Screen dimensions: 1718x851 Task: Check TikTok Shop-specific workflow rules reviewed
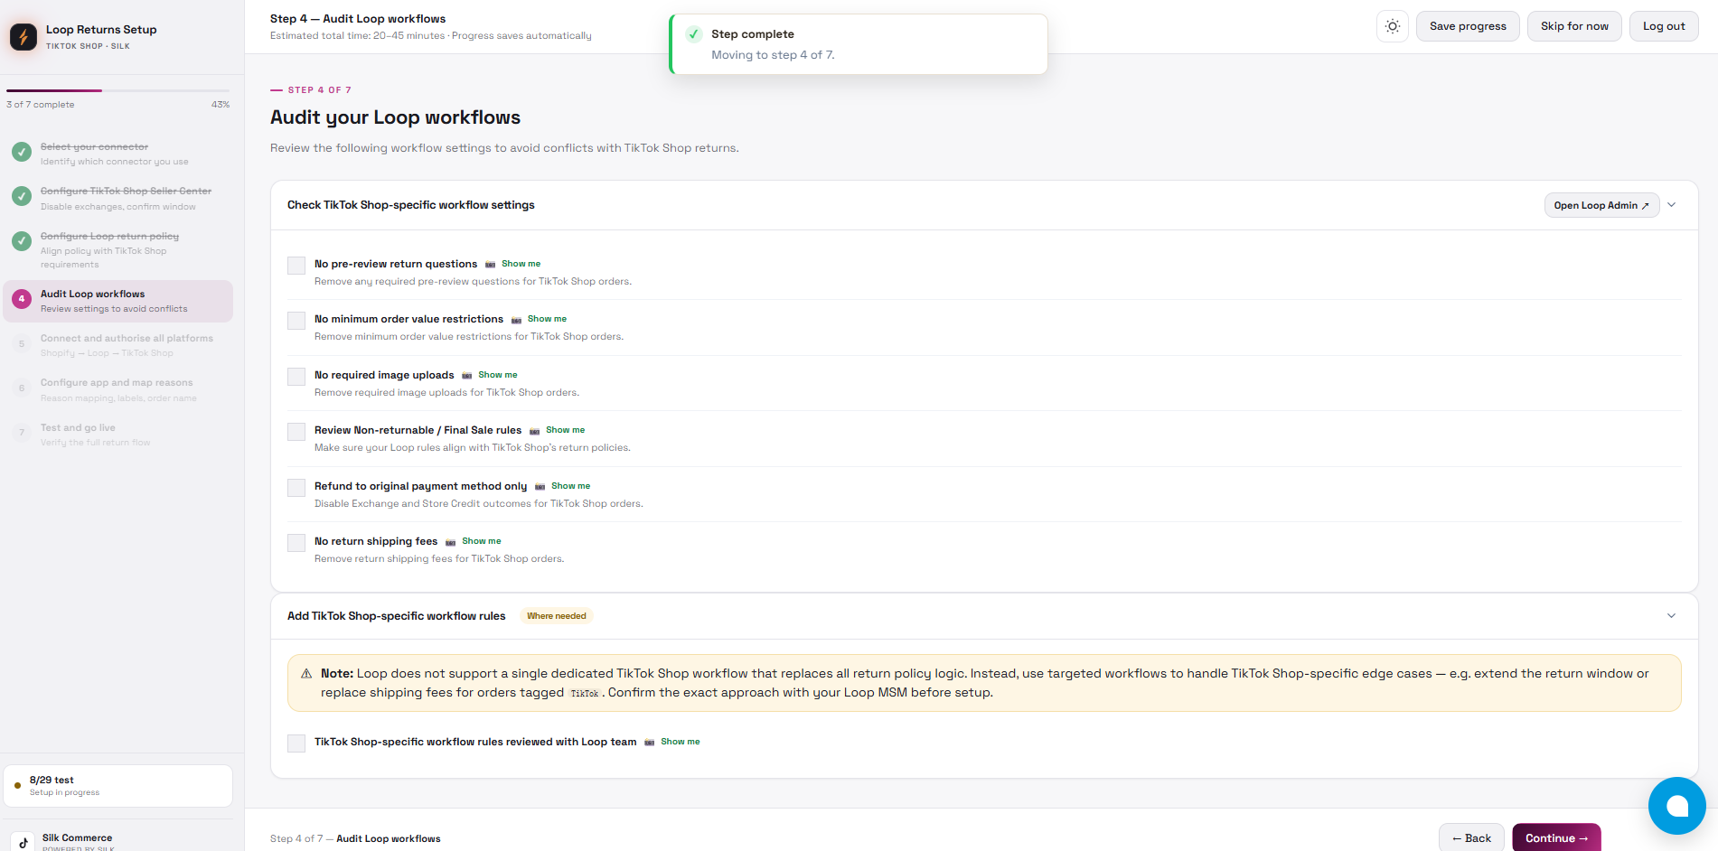[x=296, y=743]
